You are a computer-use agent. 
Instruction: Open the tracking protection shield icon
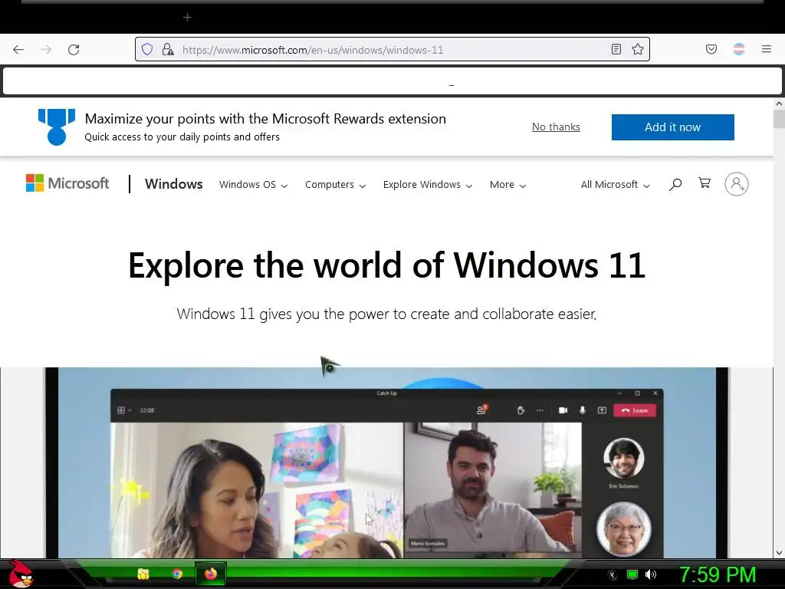point(146,49)
